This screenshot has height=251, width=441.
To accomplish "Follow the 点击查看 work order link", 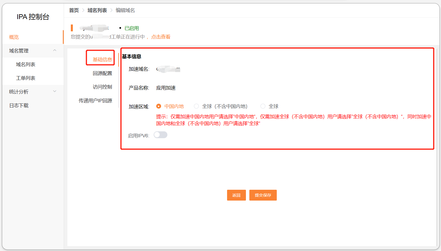I will [x=161, y=37].
